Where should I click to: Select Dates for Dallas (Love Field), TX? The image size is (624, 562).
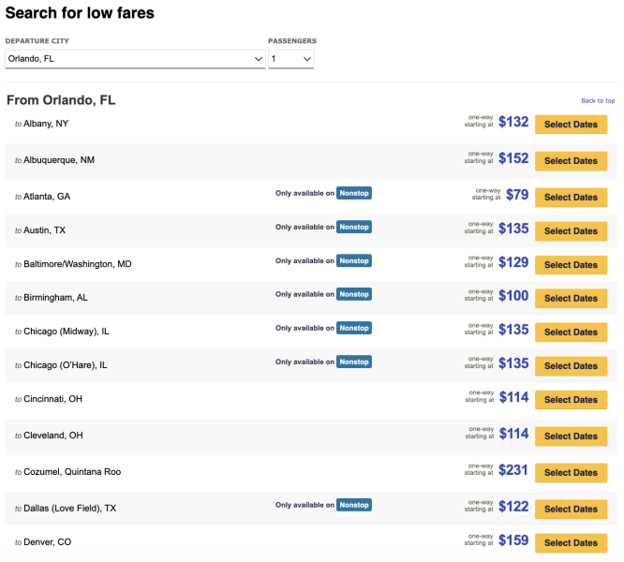[571, 510]
